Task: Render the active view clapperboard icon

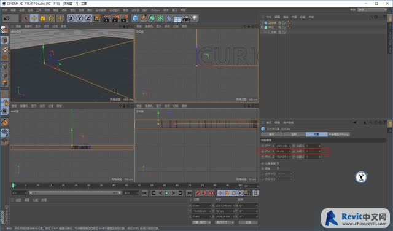Action: [x=106, y=18]
